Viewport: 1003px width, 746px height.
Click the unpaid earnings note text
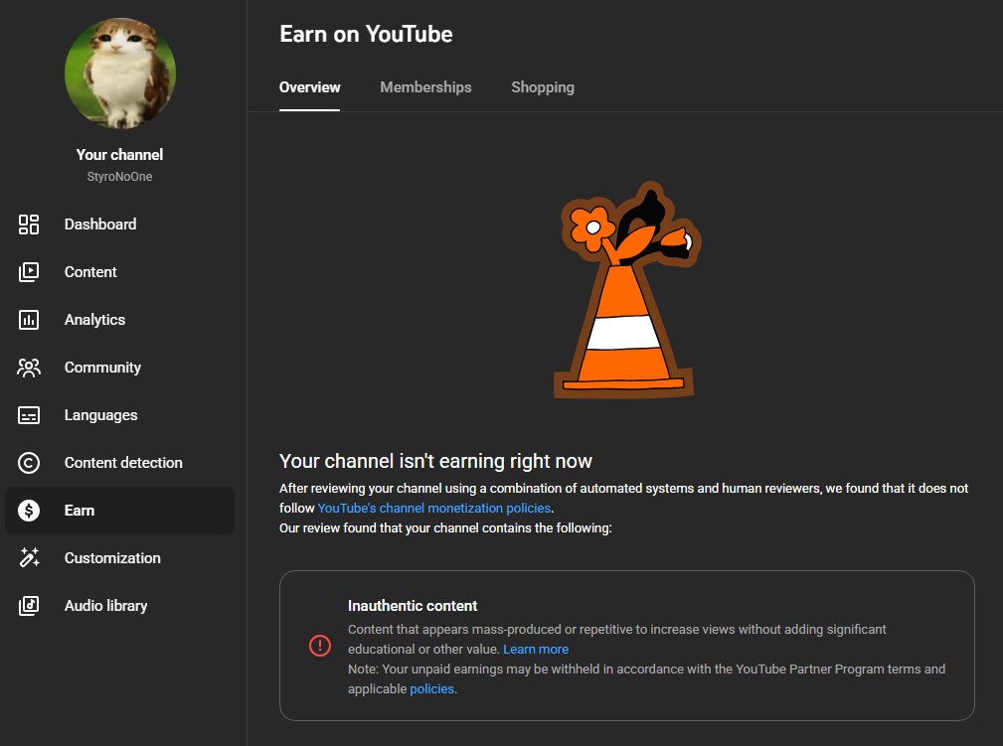coord(646,678)
